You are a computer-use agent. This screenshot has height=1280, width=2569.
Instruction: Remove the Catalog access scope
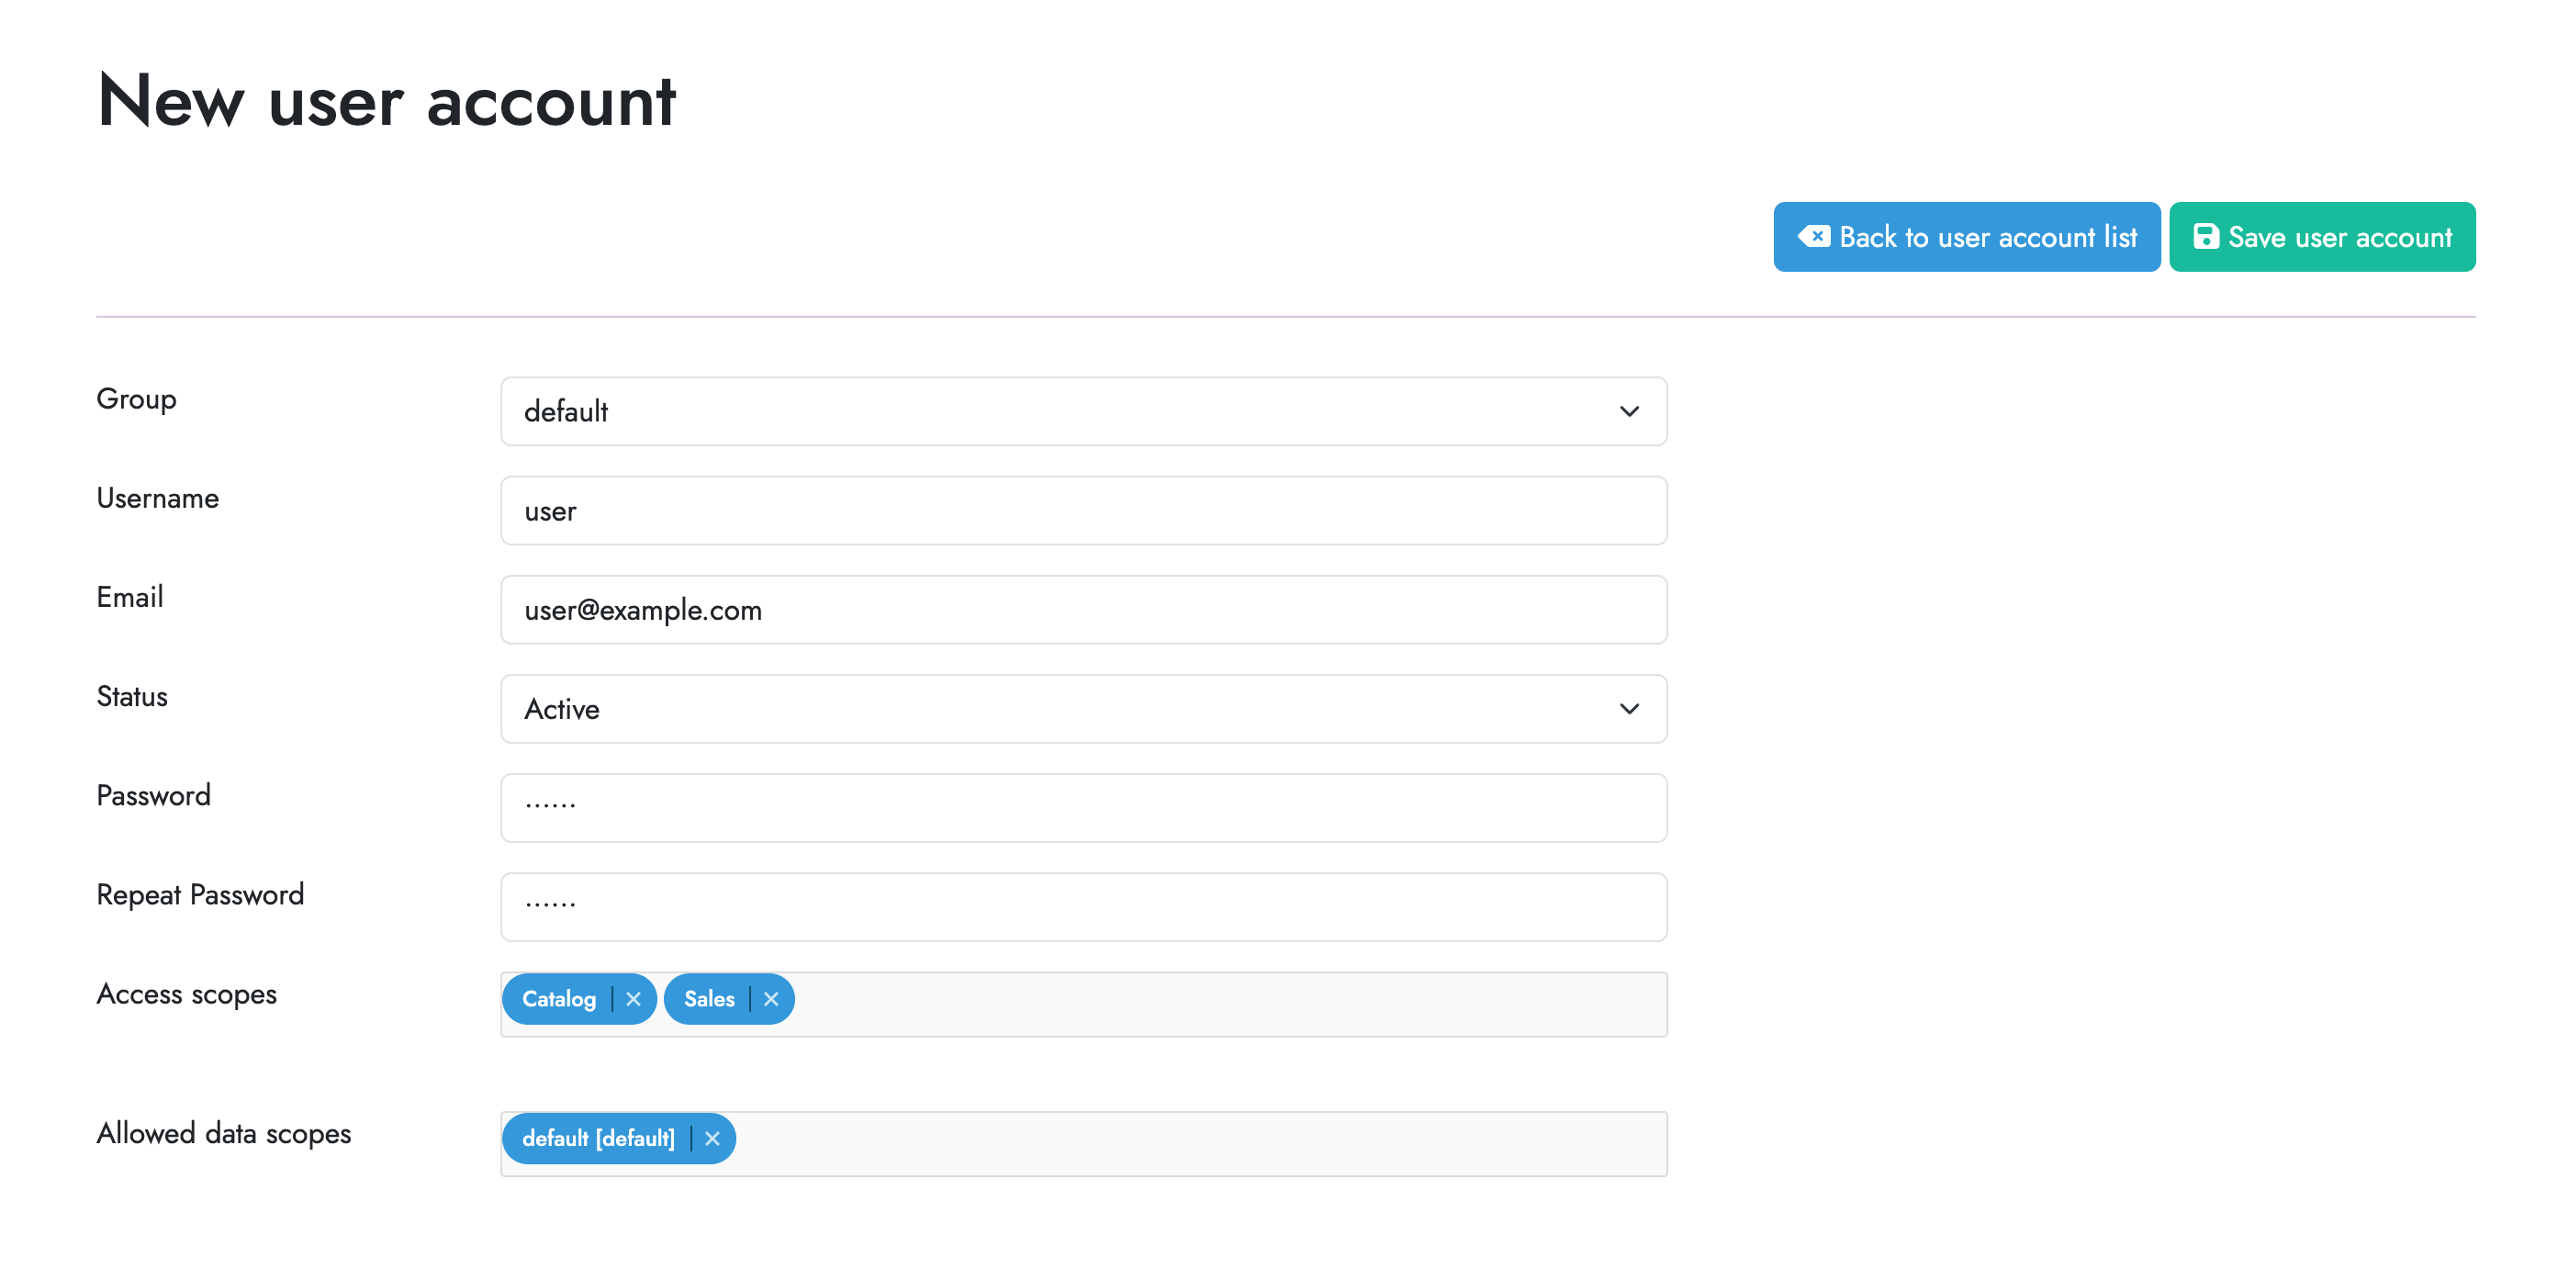pos(634,999)
